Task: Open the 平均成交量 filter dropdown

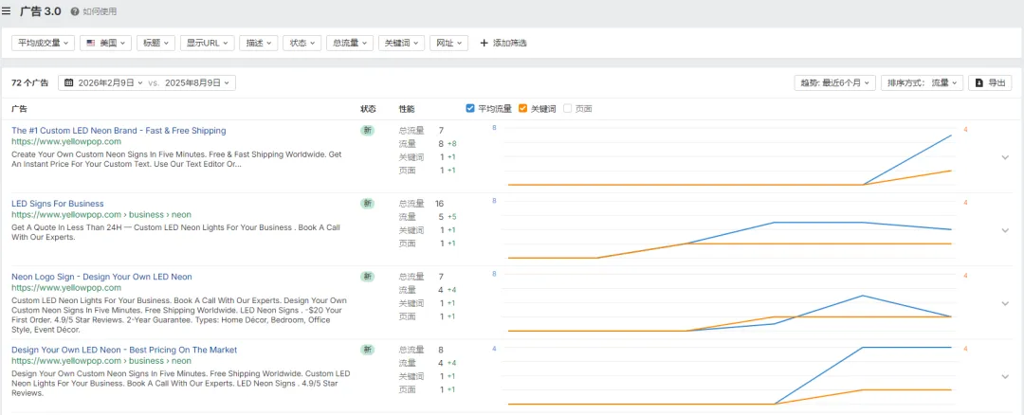Action: coord(43,43)
